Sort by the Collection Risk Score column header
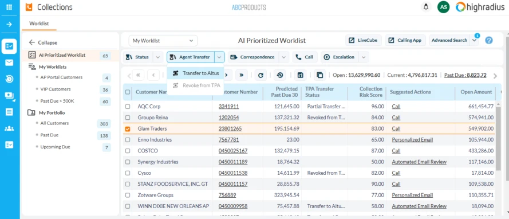Viewport: 509px width, 219px height. (x=367, y=92)
